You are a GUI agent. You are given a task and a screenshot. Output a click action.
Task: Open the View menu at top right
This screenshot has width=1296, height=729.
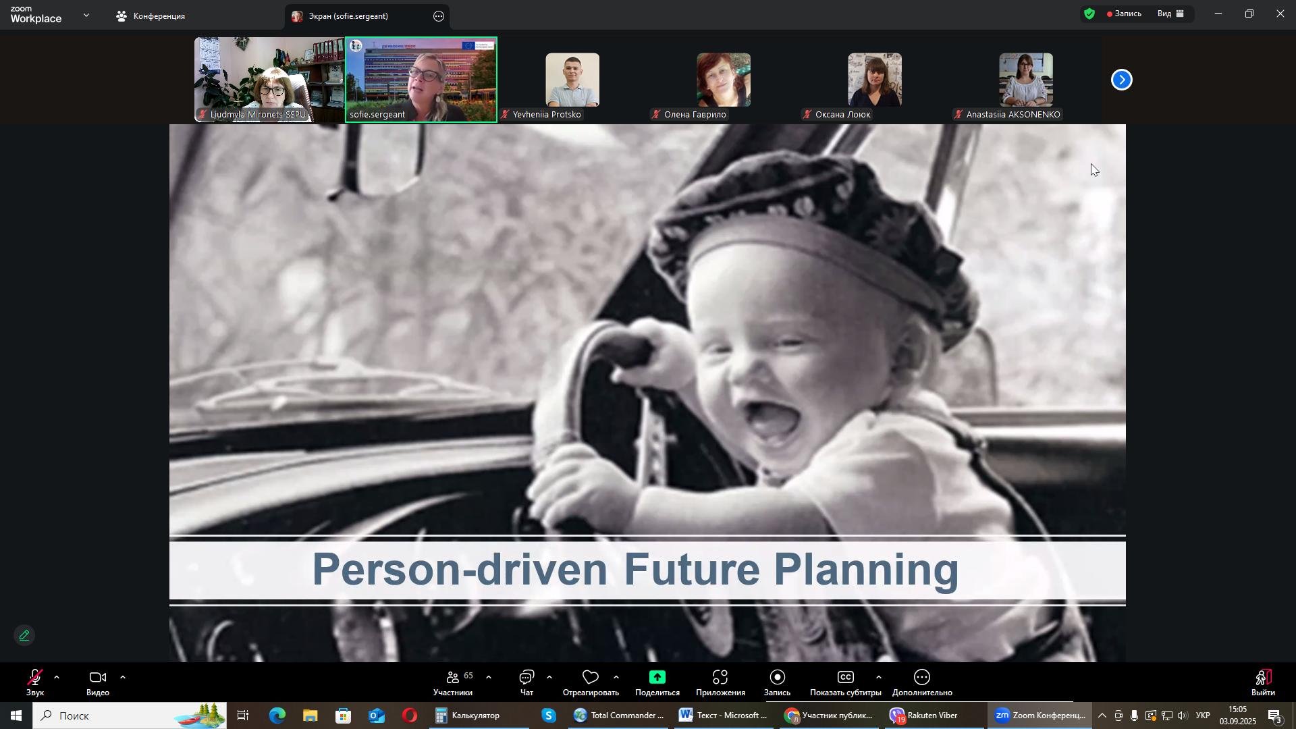tap(1171, 14)
